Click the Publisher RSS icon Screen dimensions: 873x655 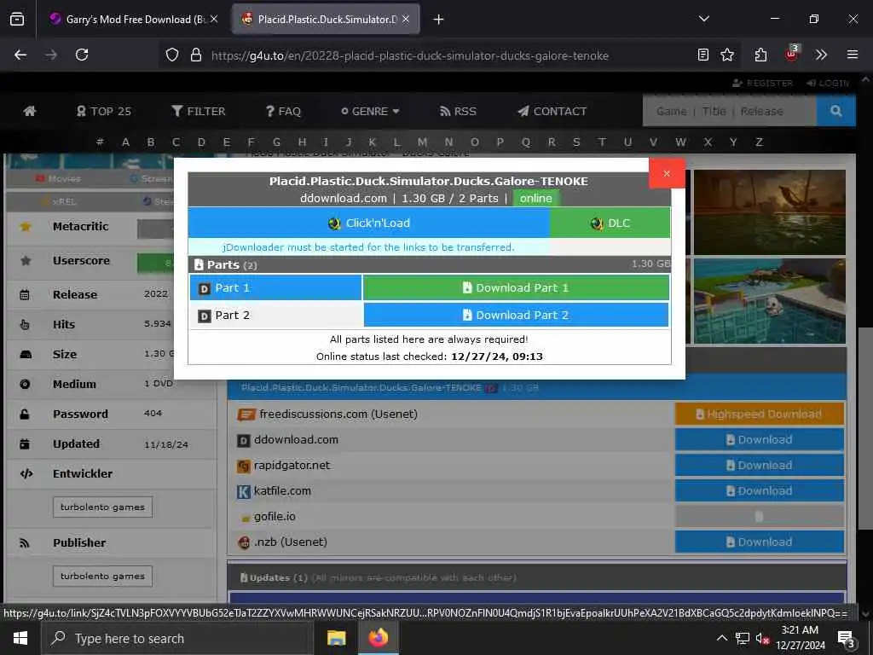pyautogui.click(x=25, y=542)
